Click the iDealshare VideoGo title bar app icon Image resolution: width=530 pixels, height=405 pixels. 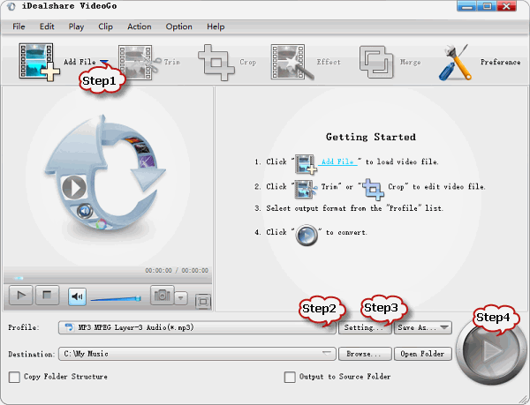(11, 6)
